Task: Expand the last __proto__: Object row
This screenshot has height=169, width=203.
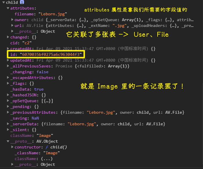Action: [x=12, y=164]
